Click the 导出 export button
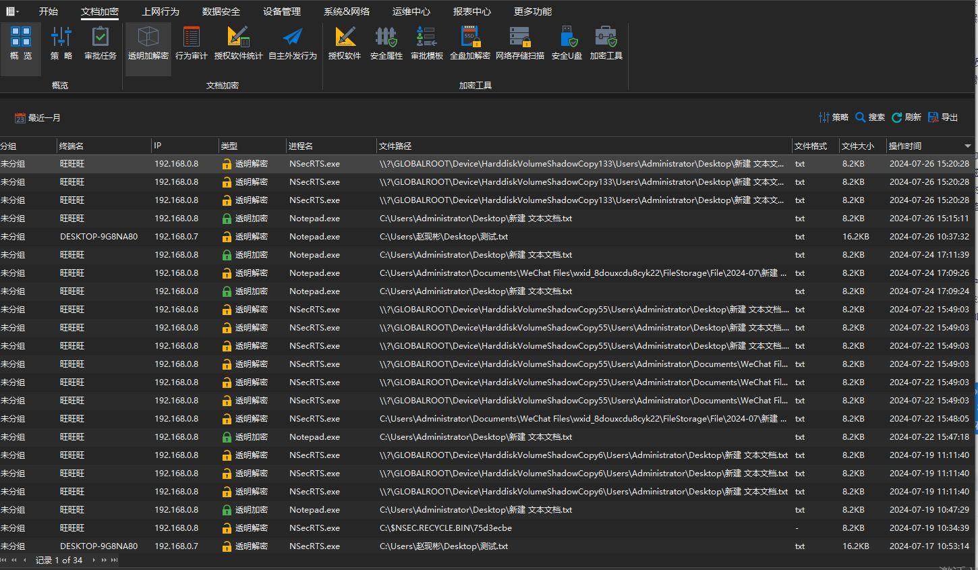The image size is (978, 570). [x=943, y=117]
